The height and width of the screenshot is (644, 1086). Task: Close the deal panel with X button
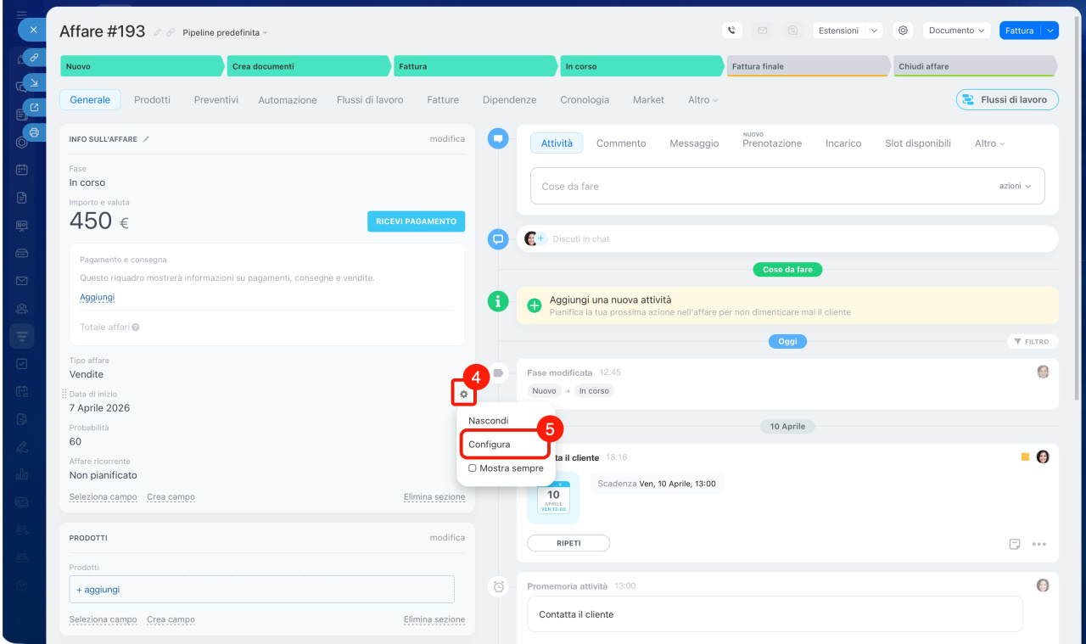tap(33, 31)
